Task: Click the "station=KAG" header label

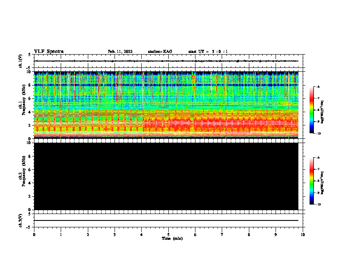Action: [x=160, y=52]
